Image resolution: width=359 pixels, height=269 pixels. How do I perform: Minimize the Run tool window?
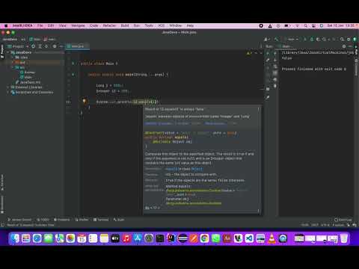coord(350,46)
